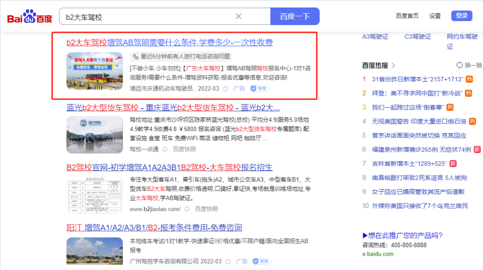Click 清远市庆通机动车驾驶员 source text
Image resolution: width=483 pixels, height=270 pixels.
(163, 89)
